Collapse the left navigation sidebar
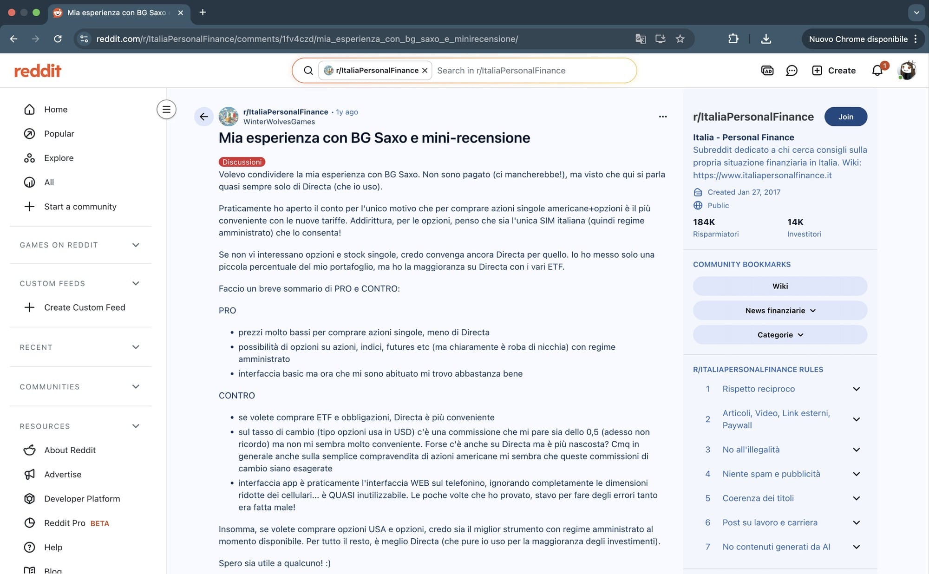929x574 pixels. [166, 110]
